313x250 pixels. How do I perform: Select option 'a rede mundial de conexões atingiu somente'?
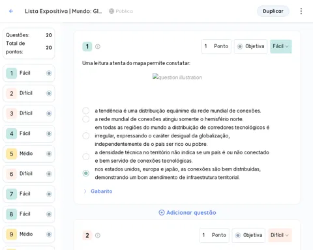coord(86,119)
